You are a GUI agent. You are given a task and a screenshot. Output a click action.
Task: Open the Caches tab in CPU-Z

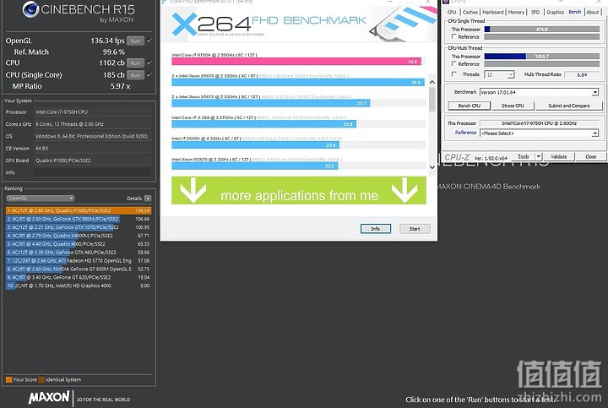click(470, 13)
